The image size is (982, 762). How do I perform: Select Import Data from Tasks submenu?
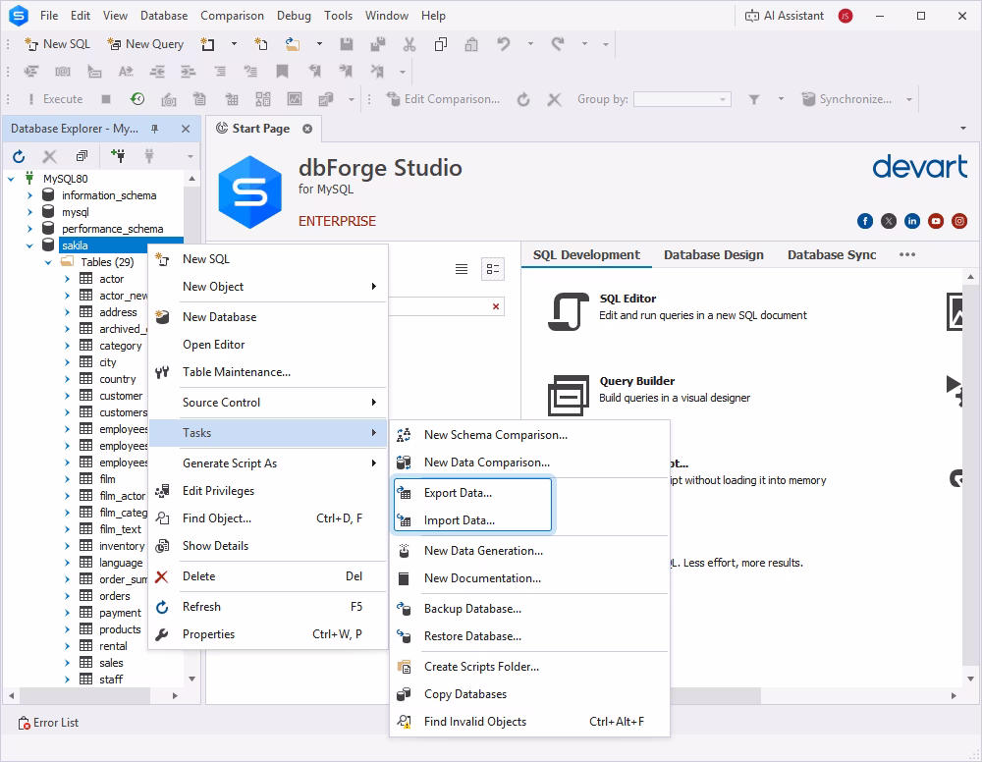(473, 520)
